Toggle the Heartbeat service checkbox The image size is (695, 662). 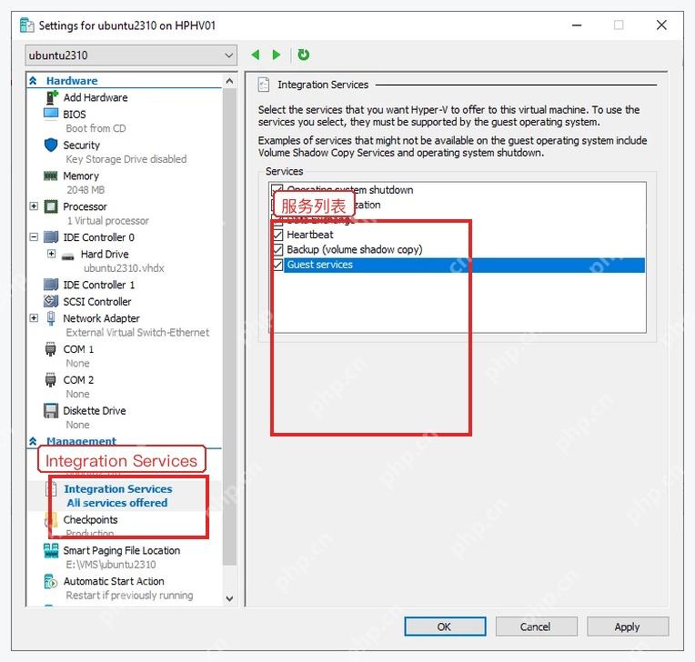278,235
